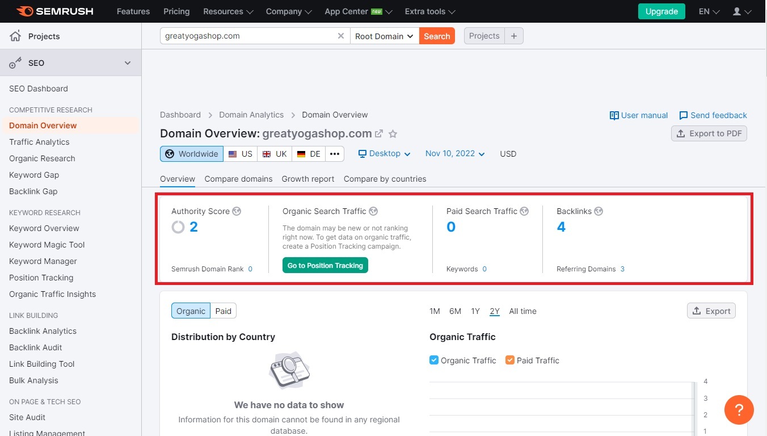Image resolution: width=767 pixels, height=436 pixels.
Task: Click the Upgrade button
Action: [661, 11]
